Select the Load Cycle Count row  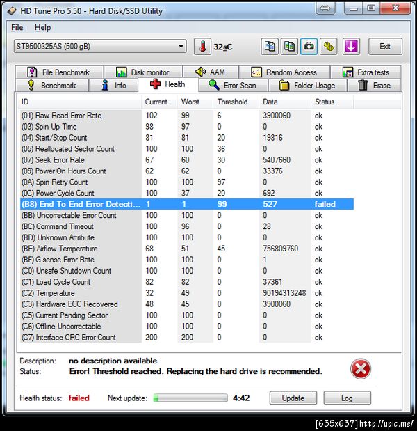(x=187, y=282)
